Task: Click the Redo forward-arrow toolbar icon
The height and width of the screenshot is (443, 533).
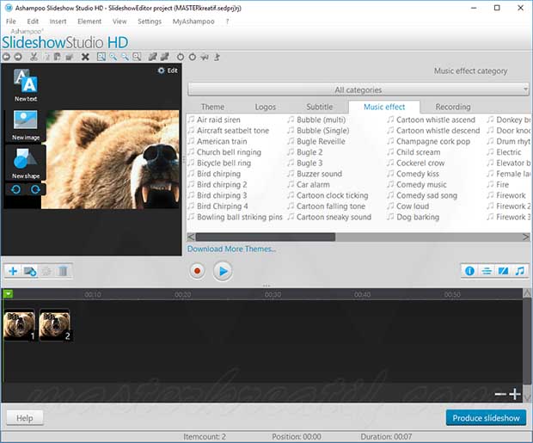Action: 18,57
